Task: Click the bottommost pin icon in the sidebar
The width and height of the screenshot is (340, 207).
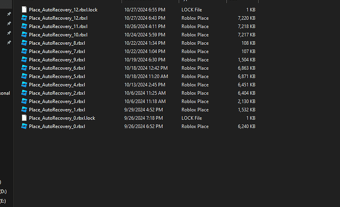Action: click(x=9, y=43)
